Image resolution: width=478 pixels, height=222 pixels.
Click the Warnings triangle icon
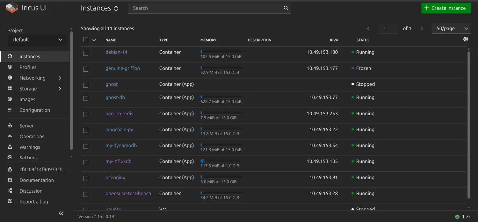pos(10,147)
